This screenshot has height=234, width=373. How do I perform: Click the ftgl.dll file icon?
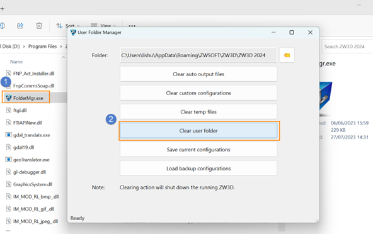click(x=9, y=110)
